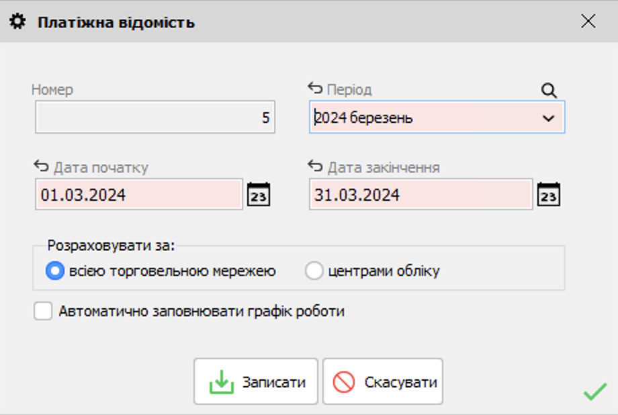Click the 2024 березень period combo box
The width and height of the screenshot is (618, 415).
point(423,118)
